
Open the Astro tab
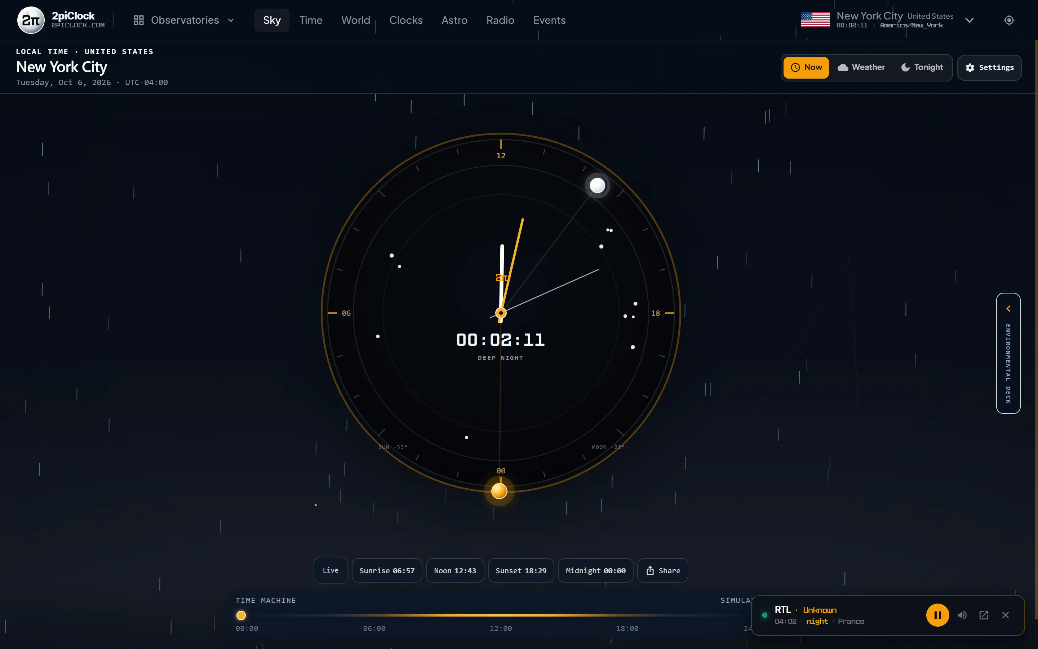(x=454, y=20)
